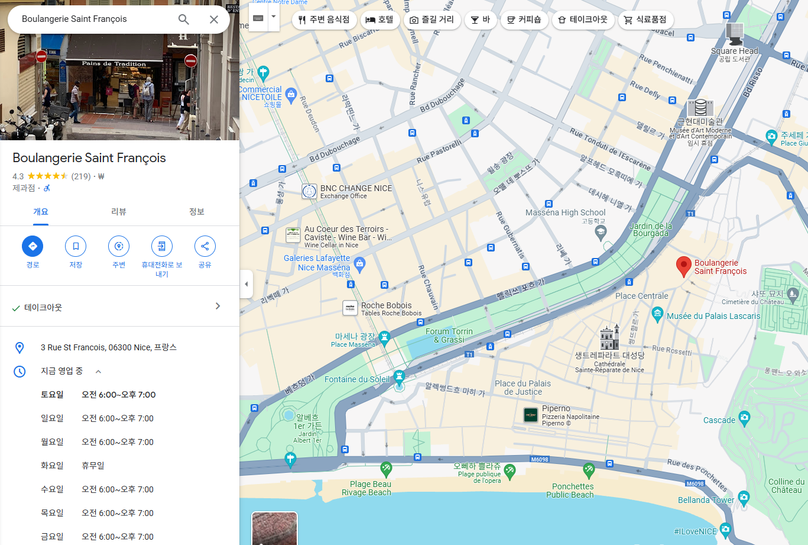
Task: Switch to the 개요 tab
Action: click(x=41, y=212)
